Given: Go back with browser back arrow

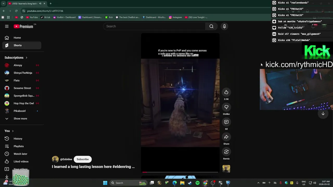Looking at the screenshot, I should coord(4,11).
